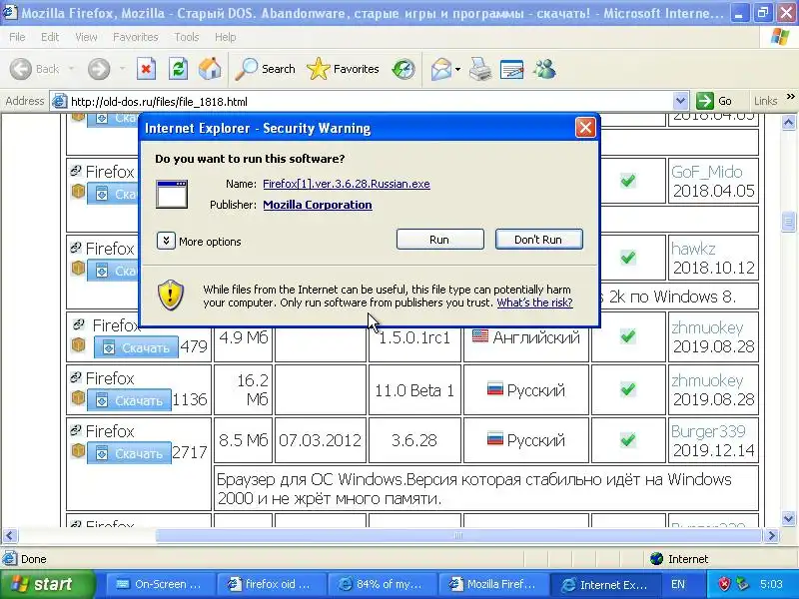This screenshot has width=799, height=599.
Task: Click the EN language indicator in taskbar
Action: (678, 584)
